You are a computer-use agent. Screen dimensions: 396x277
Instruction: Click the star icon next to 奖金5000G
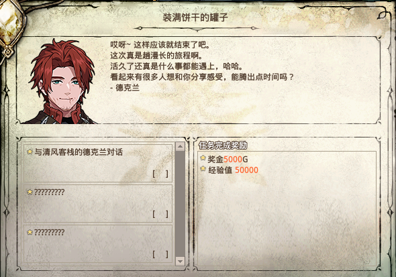[x=203, y=158]
